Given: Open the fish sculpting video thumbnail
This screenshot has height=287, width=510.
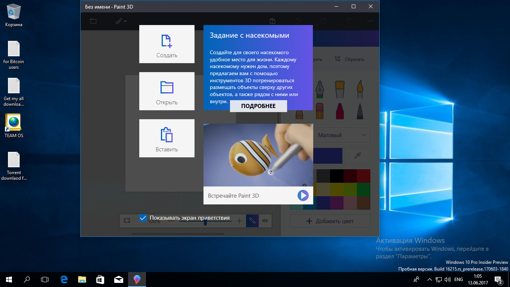Looking at the screenshot, I should coord(258,155).
